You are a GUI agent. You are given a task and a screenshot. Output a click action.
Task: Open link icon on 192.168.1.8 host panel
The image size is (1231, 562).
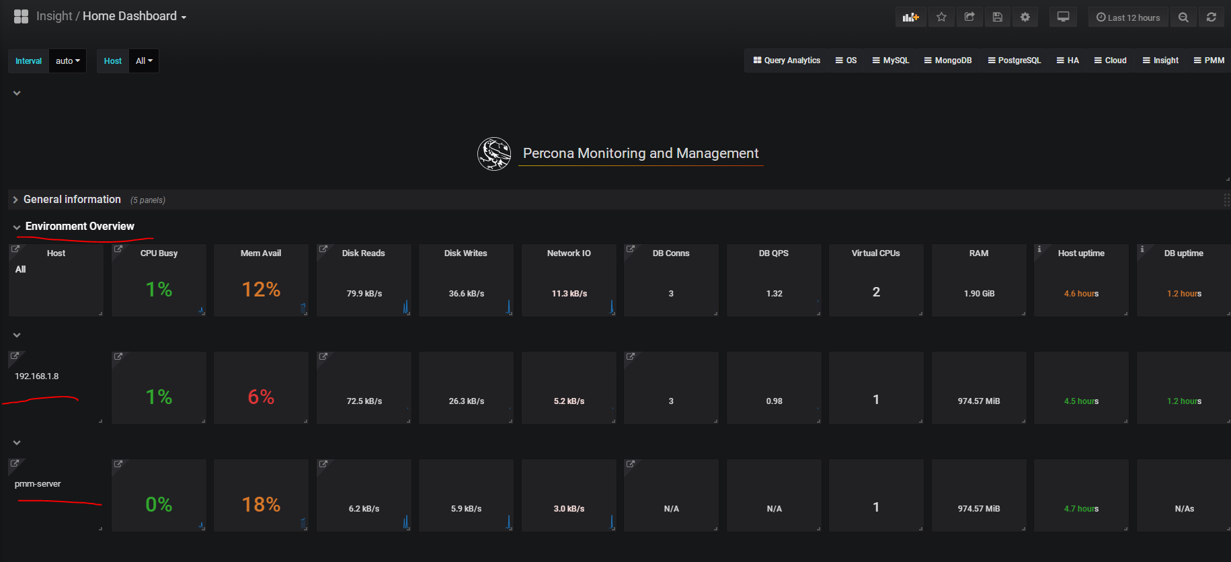click(15, 356)
